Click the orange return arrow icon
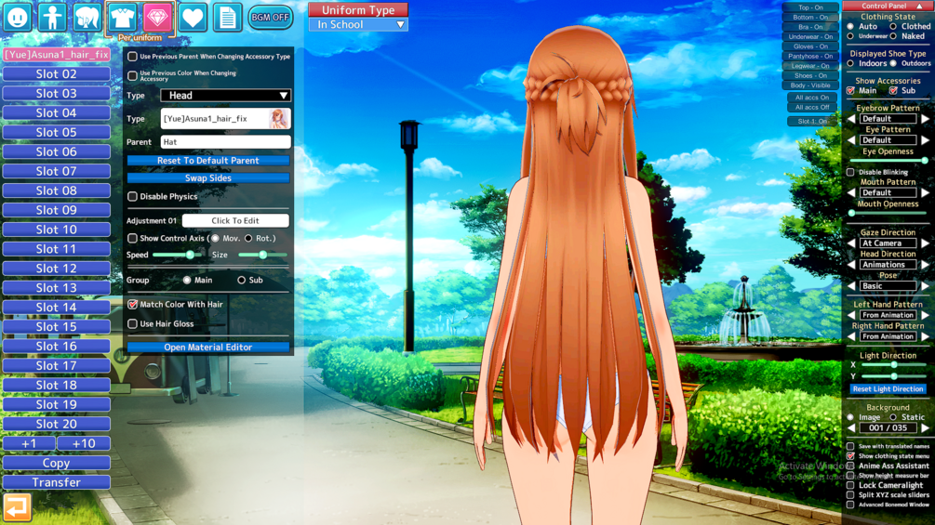This screenshot has height=525, width=935. point(17,507)
